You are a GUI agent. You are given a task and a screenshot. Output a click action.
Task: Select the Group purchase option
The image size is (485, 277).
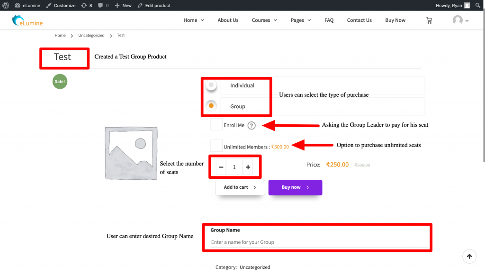point(211,106)
